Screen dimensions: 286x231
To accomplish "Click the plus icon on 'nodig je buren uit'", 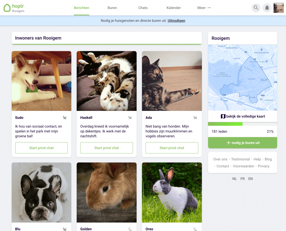I will click(x=228, y=143).
